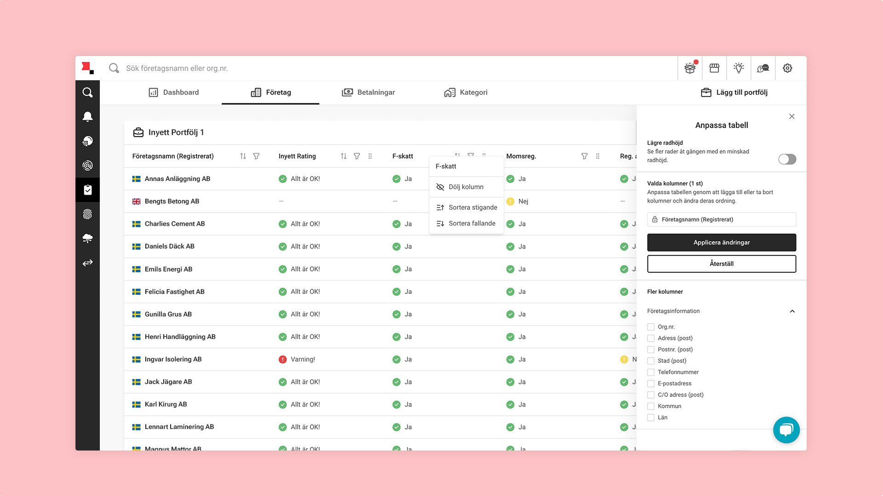Filter the Företagsnamn column
The image size is (883, 496).
[256, 156]
